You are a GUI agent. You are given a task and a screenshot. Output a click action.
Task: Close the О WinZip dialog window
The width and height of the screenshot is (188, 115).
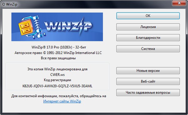tap(179, 3)
